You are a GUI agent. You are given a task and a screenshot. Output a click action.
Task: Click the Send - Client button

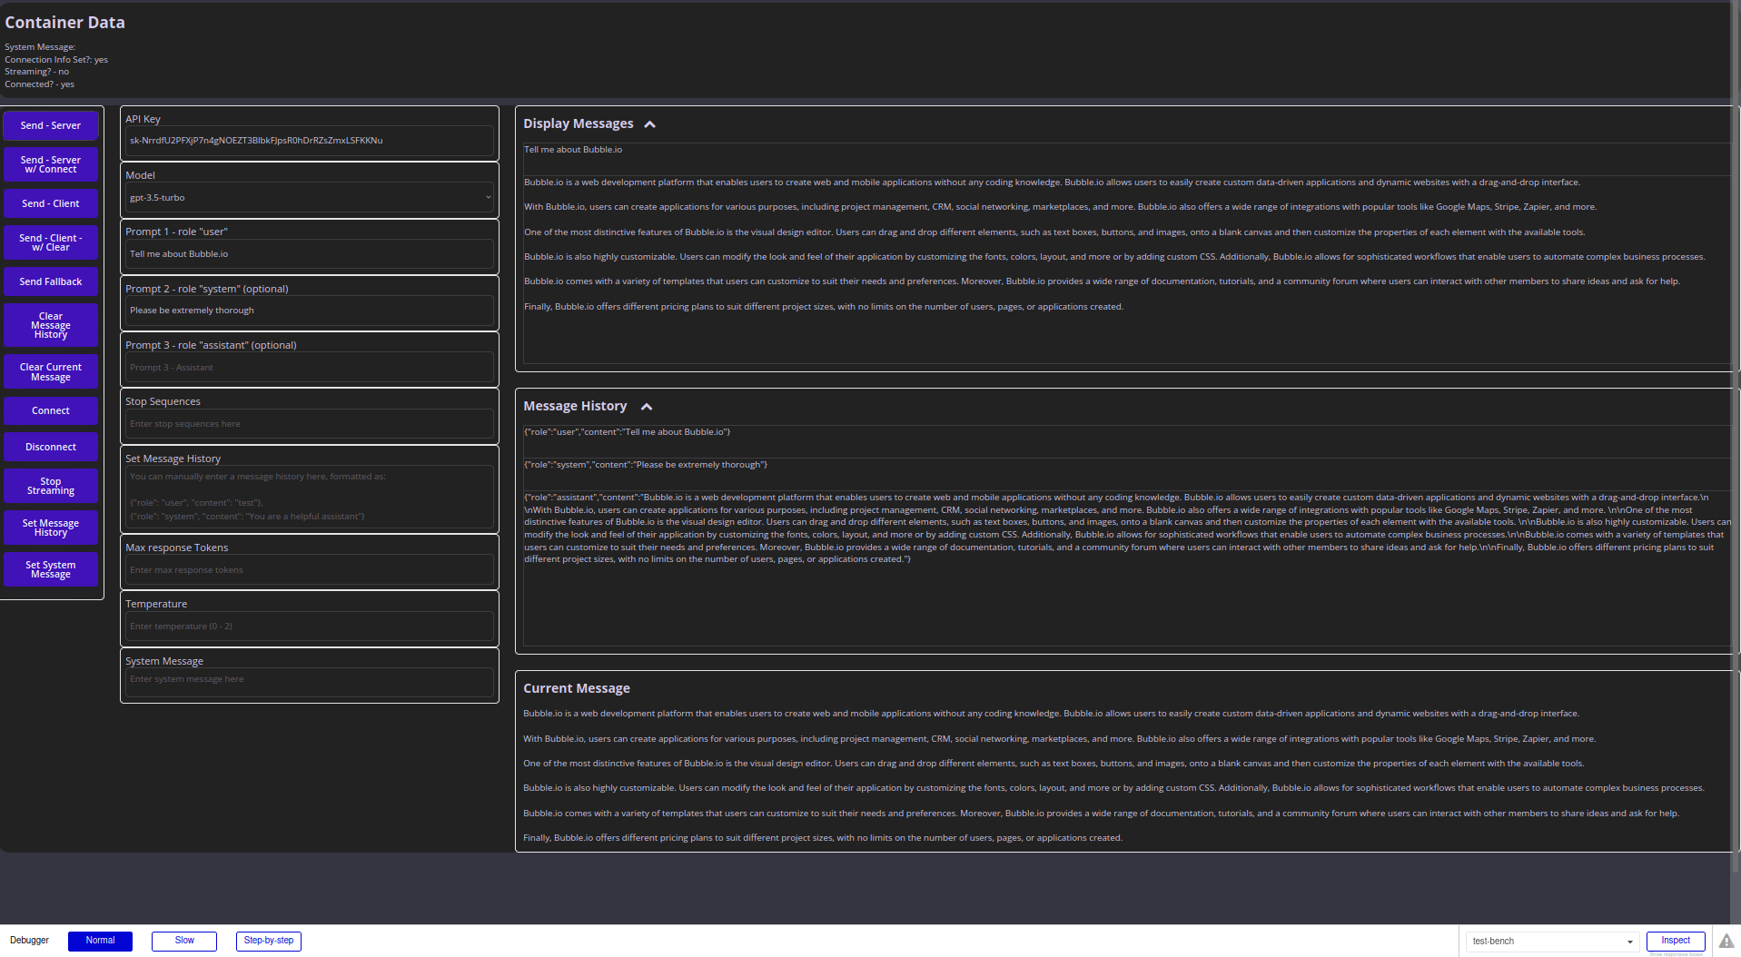(50, 203)
